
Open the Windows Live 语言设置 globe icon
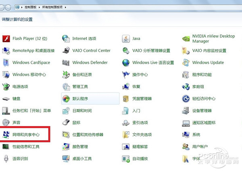click(126, 63)
